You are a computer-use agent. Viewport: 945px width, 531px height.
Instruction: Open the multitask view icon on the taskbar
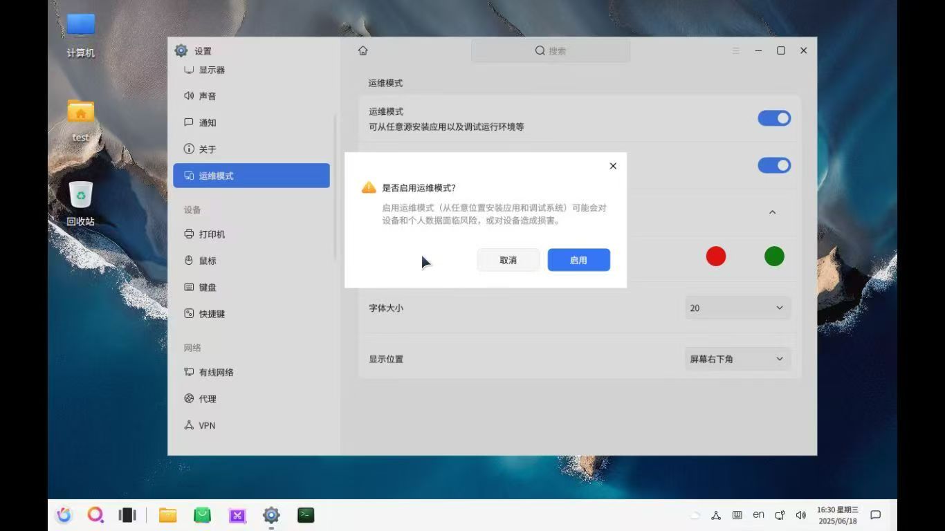click(x=127, y=515)
